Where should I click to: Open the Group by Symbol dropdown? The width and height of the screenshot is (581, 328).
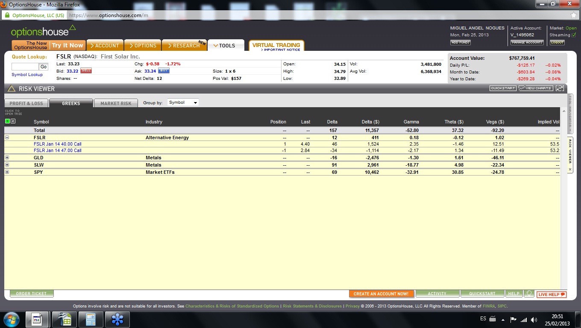[x=183, y=102]
